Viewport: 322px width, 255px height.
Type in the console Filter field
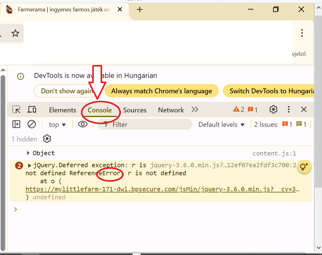coord(148,124)
